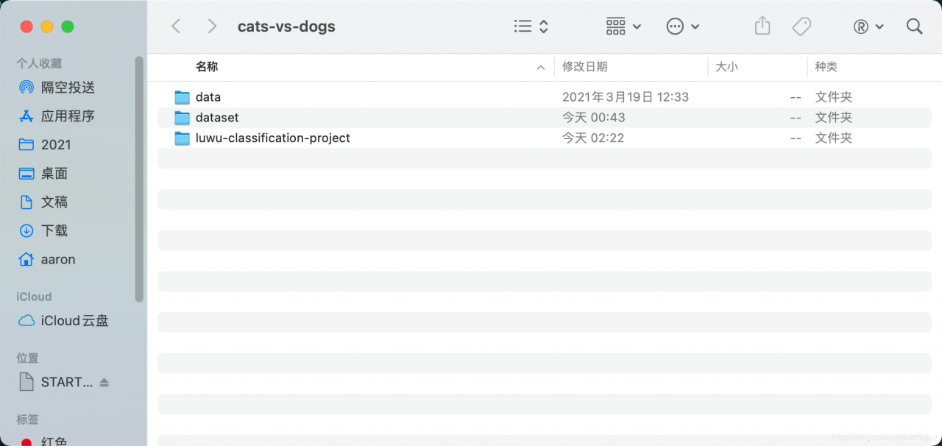Sort by 大小 column header

(x=727, y=67)
